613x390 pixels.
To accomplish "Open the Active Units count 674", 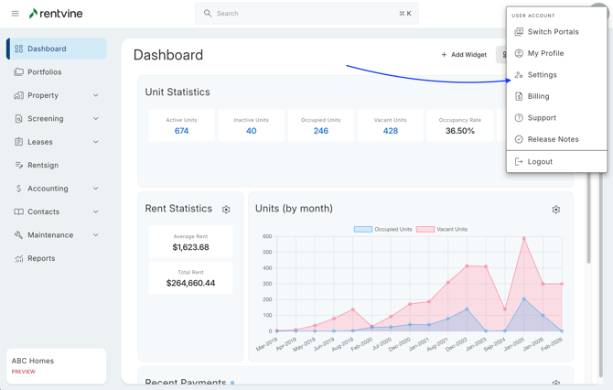I will tap(181, 131).
